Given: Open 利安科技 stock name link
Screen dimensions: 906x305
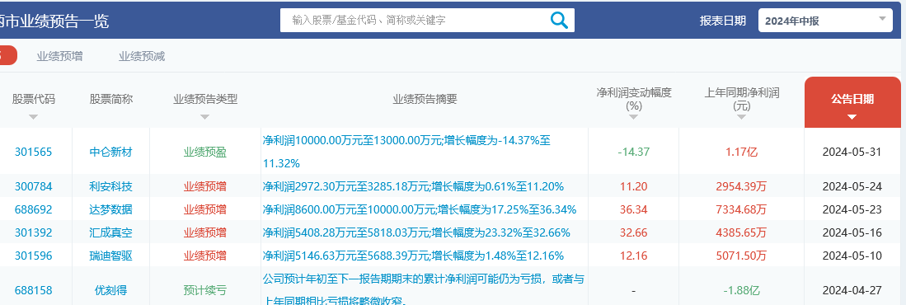Looking at the screenshot, I should (x=111, y=186).
